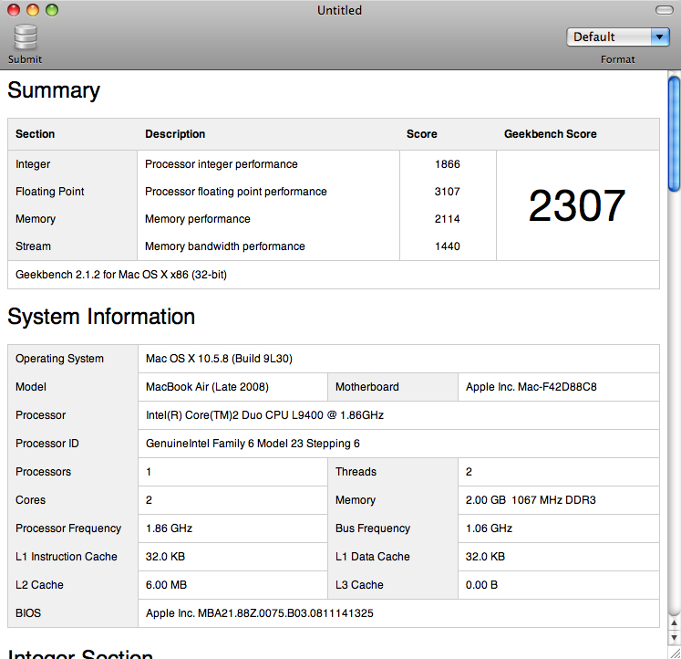
Task: Click the '6.00 MB' L2 cache value
Action: pos(166,585)
